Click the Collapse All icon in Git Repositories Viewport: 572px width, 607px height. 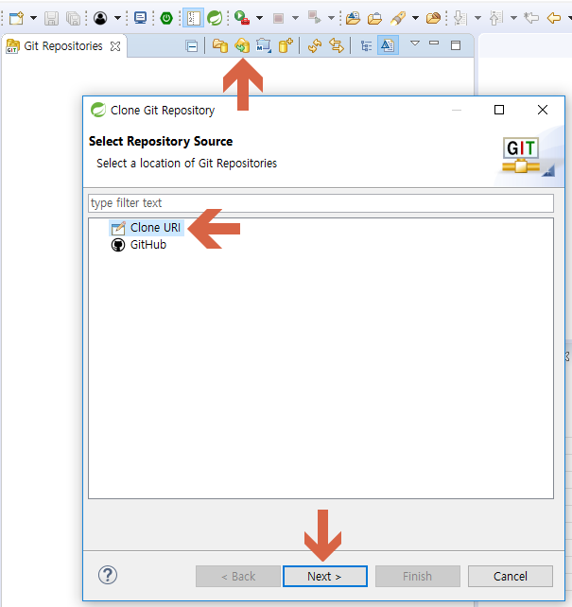coord(192,46)
